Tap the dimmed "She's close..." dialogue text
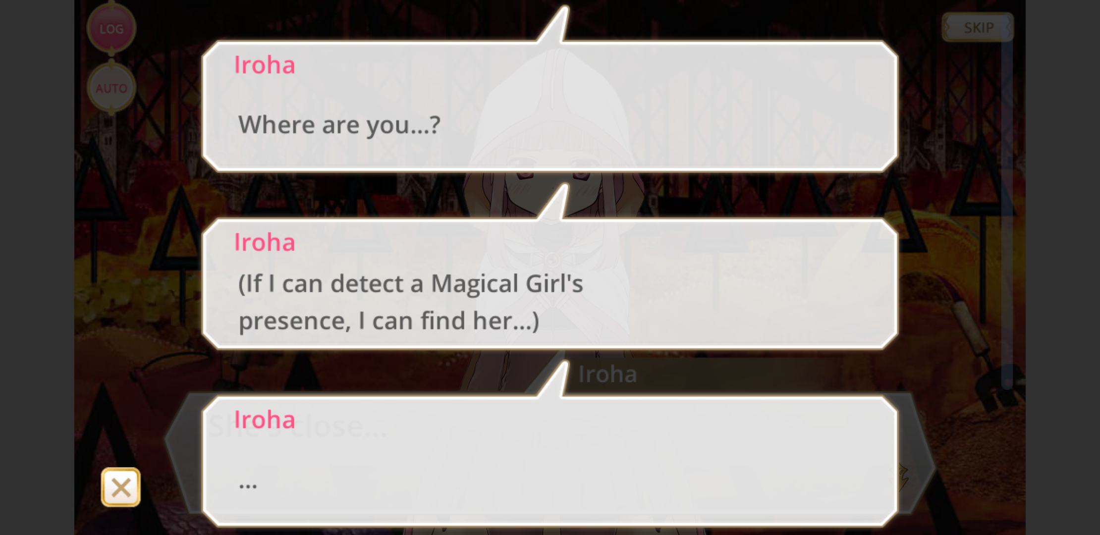This screenshot has width=1100, height=535. 297,427
